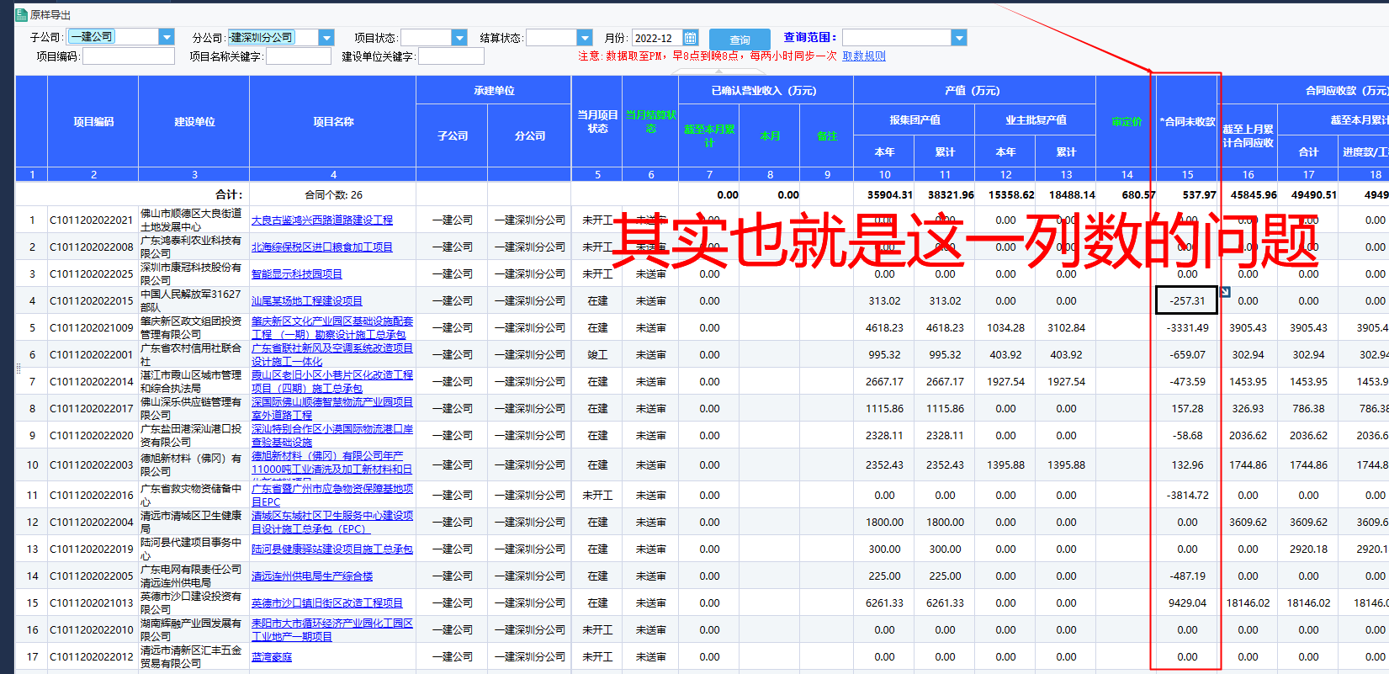Select the cell showing -3331.49

(1187, 327)
